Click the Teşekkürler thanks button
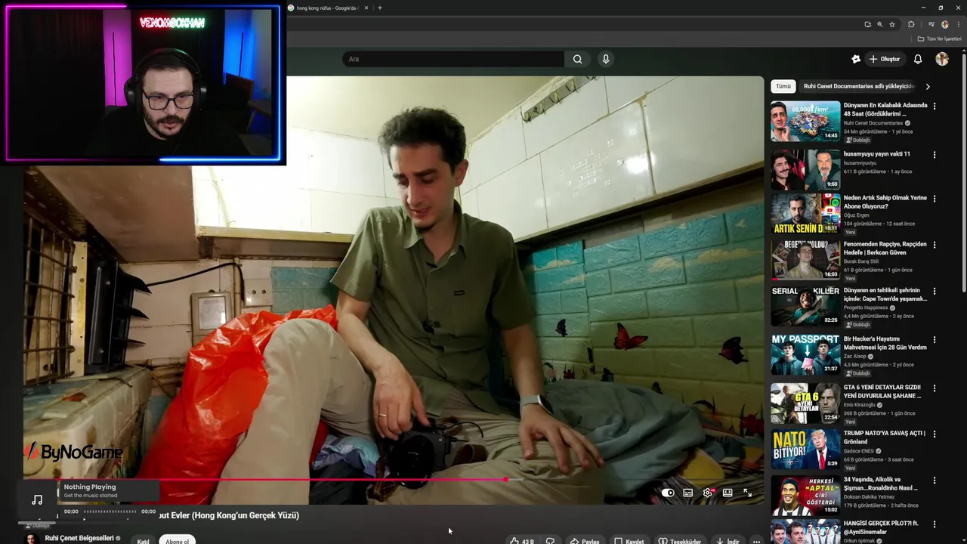Viewport: 967px width, 544px height. click(x=679, y=541)
